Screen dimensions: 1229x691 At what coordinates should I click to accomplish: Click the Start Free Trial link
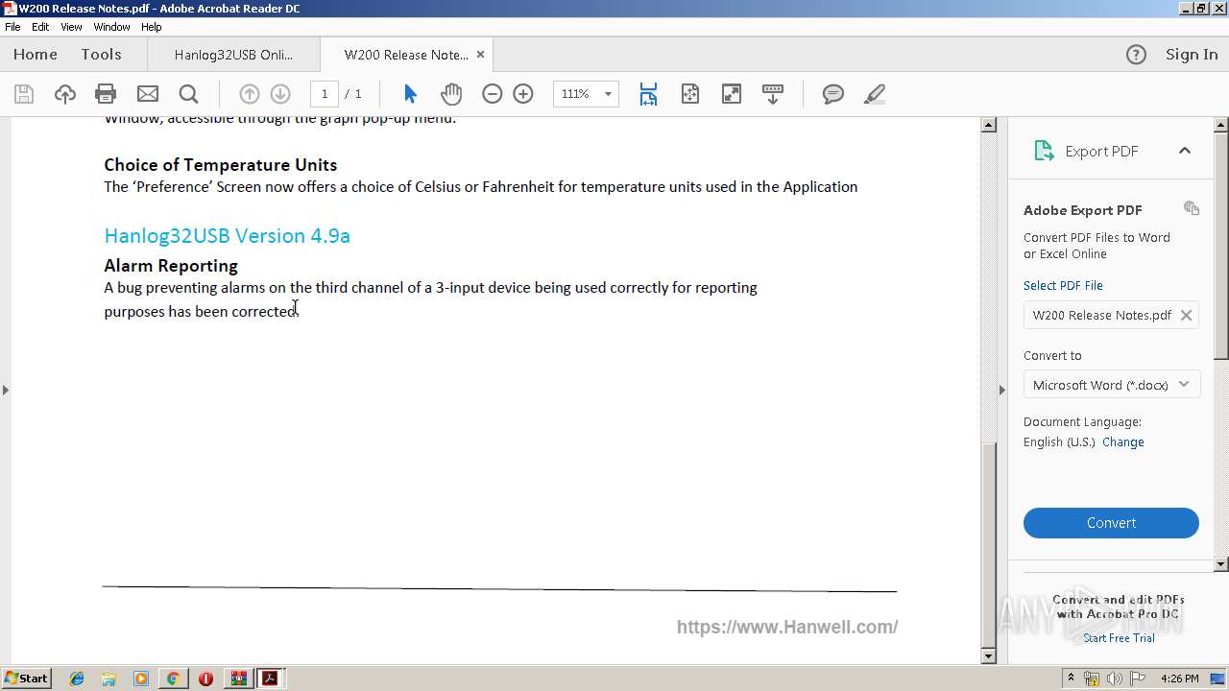[x=1119, y=638]
